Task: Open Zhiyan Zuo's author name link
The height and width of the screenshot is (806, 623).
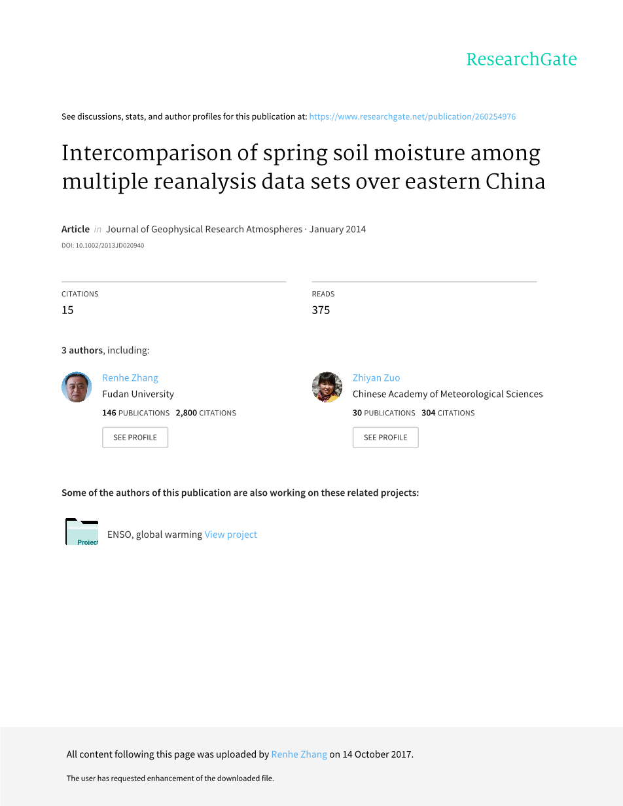Action: 376,377
